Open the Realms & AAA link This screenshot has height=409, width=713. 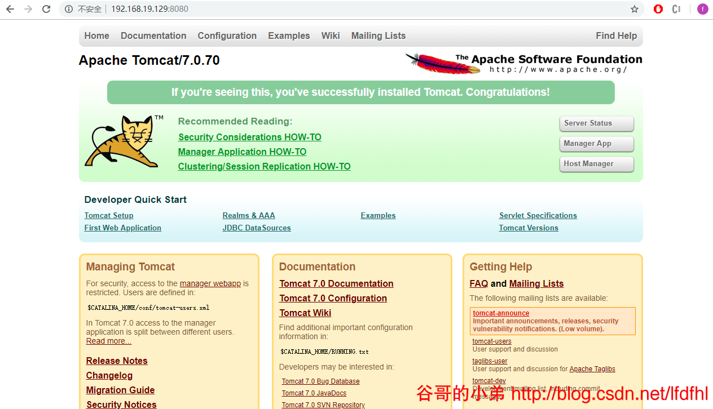(249, 215)
